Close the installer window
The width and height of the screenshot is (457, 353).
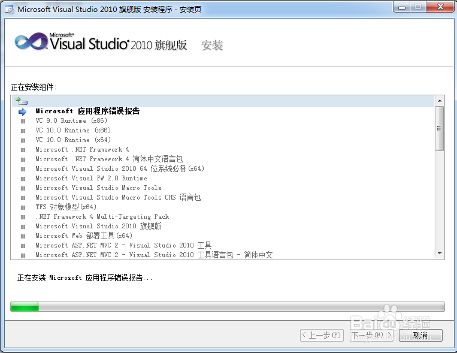click(x=440, y=7)
